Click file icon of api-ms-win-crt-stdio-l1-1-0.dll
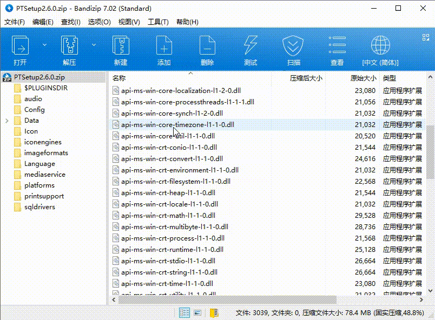The height and width of the screenshot is (320, 435). pos(116,261)
